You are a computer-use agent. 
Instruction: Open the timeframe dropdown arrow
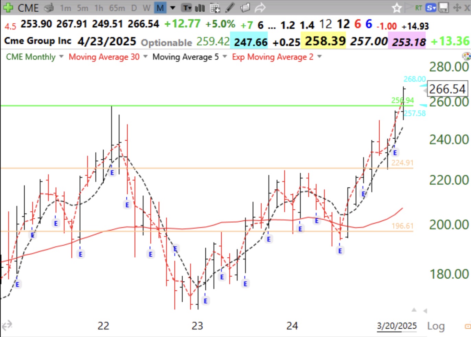[173, 8]
